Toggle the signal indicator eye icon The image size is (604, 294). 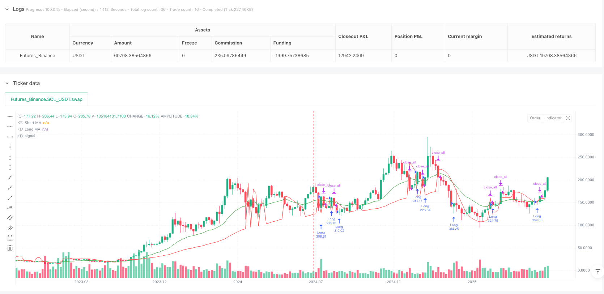pos(21,136)
